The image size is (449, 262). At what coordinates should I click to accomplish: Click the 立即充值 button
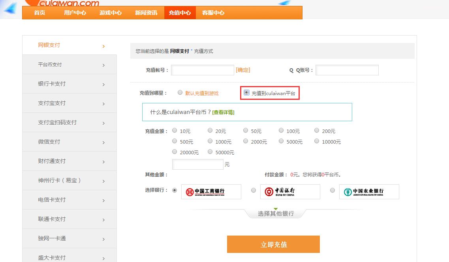[273, 244]
